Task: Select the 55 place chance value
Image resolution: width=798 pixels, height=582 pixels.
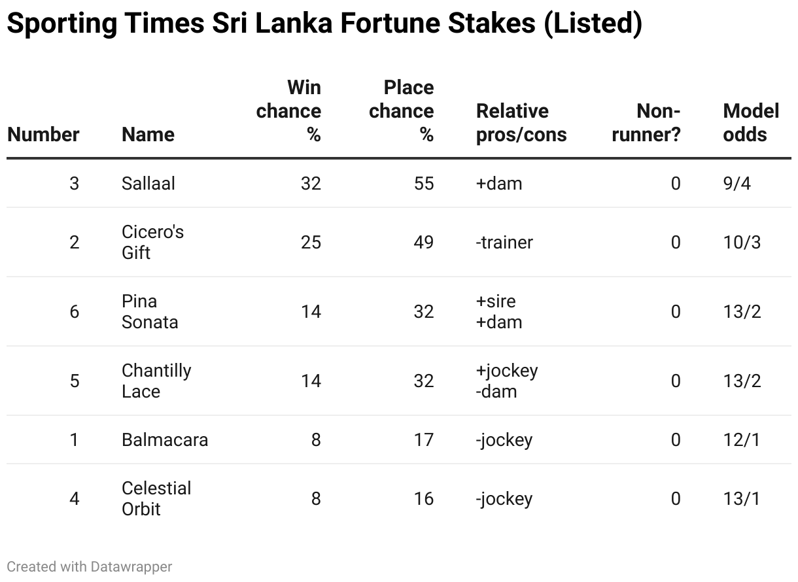Action: pyautogui.click(x=424, y=183)
